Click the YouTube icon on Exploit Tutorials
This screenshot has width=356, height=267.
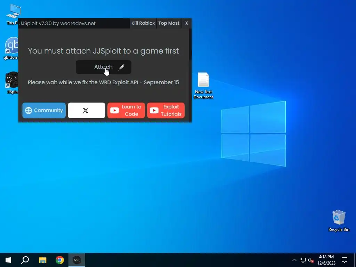pos(154,110)
